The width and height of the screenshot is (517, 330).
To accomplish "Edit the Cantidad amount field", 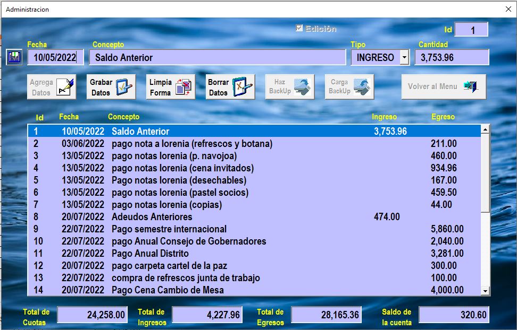I will point(452,58).
